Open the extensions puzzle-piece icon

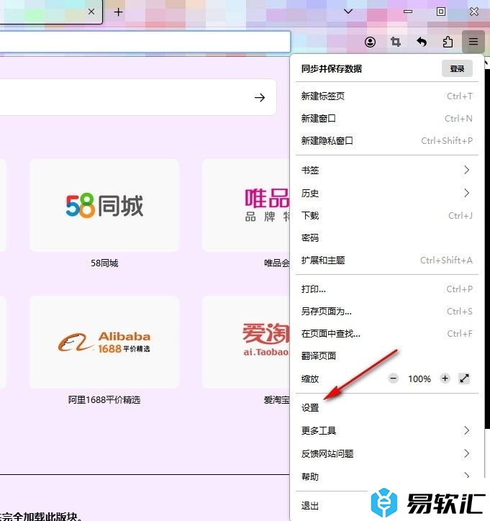[x=448, y=42]
